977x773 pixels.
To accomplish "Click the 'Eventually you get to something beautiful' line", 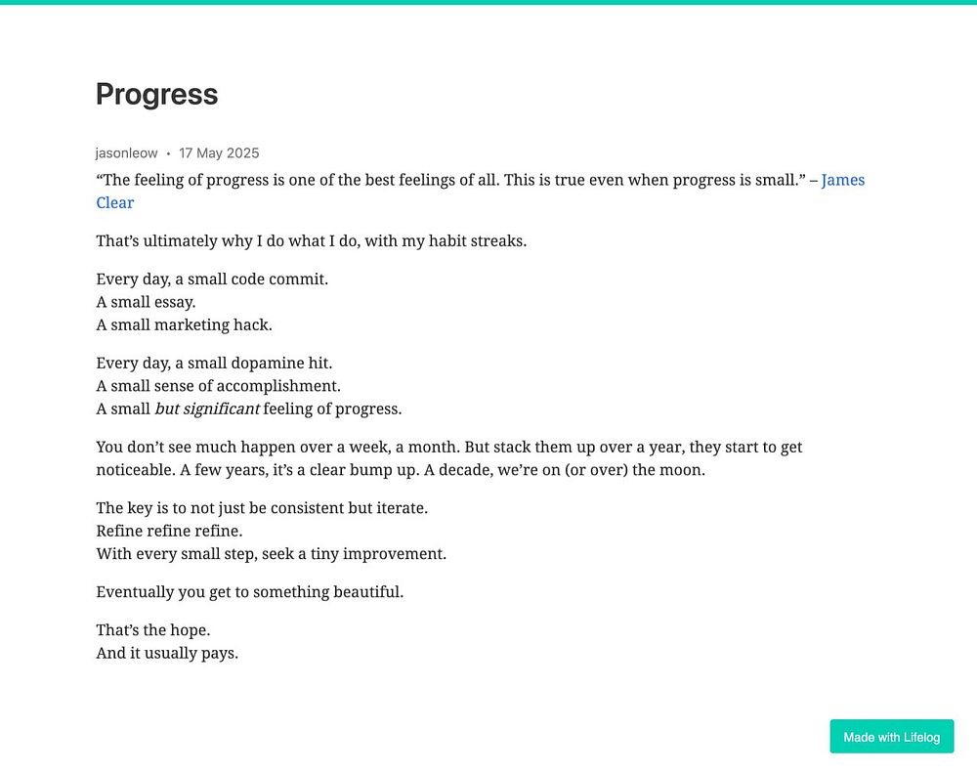I will point(250,592).
